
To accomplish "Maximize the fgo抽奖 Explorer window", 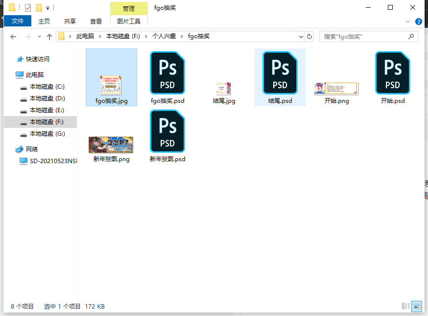I will (390, 8).
